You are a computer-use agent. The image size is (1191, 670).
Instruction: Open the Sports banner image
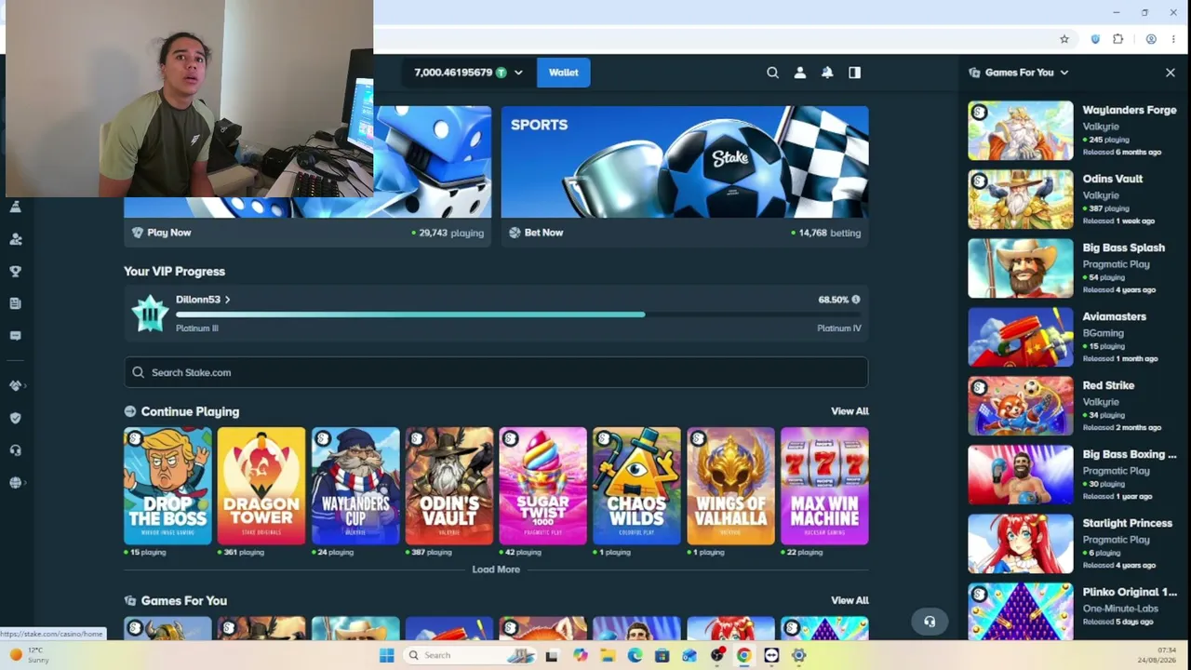[x=685, y=162]
